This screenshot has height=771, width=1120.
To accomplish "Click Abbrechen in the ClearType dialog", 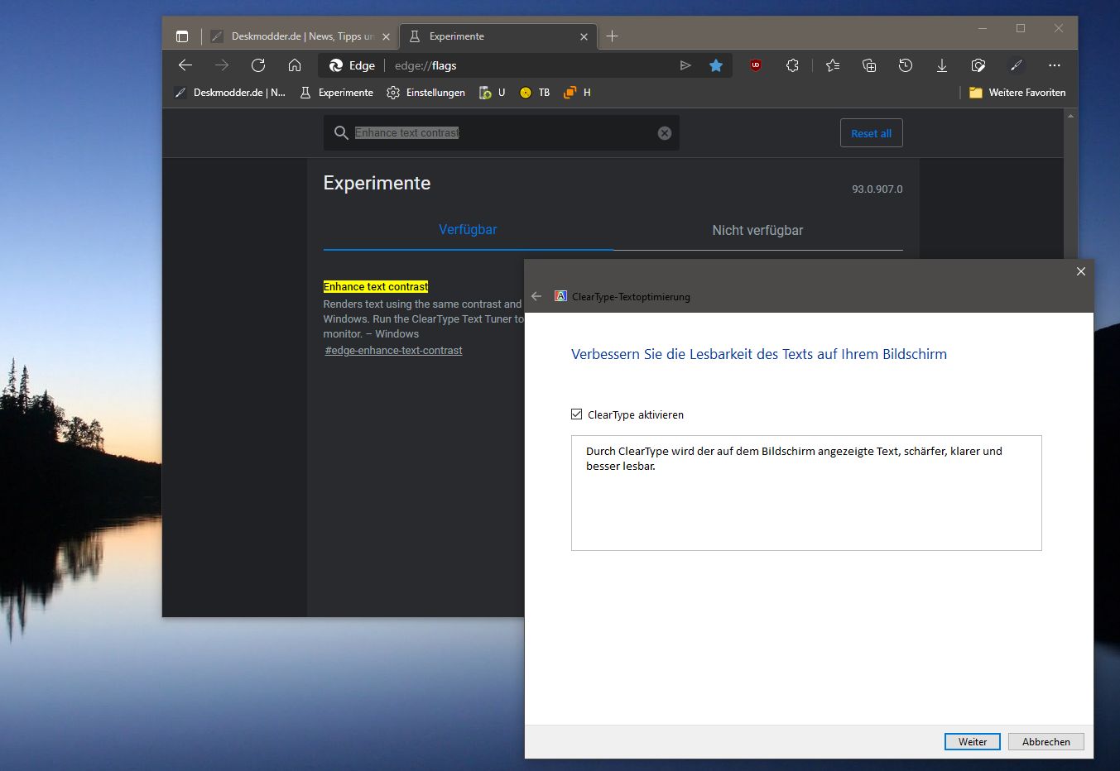I will click(x=1046, y=742).
